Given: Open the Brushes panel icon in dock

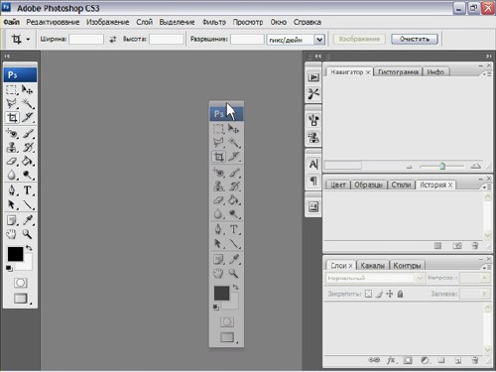Looking at the screenshot, I should pyautogui.click(x=313, y=120).
